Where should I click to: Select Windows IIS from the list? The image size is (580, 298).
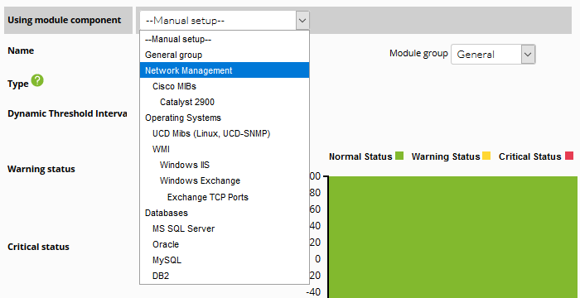coord(225,165)
